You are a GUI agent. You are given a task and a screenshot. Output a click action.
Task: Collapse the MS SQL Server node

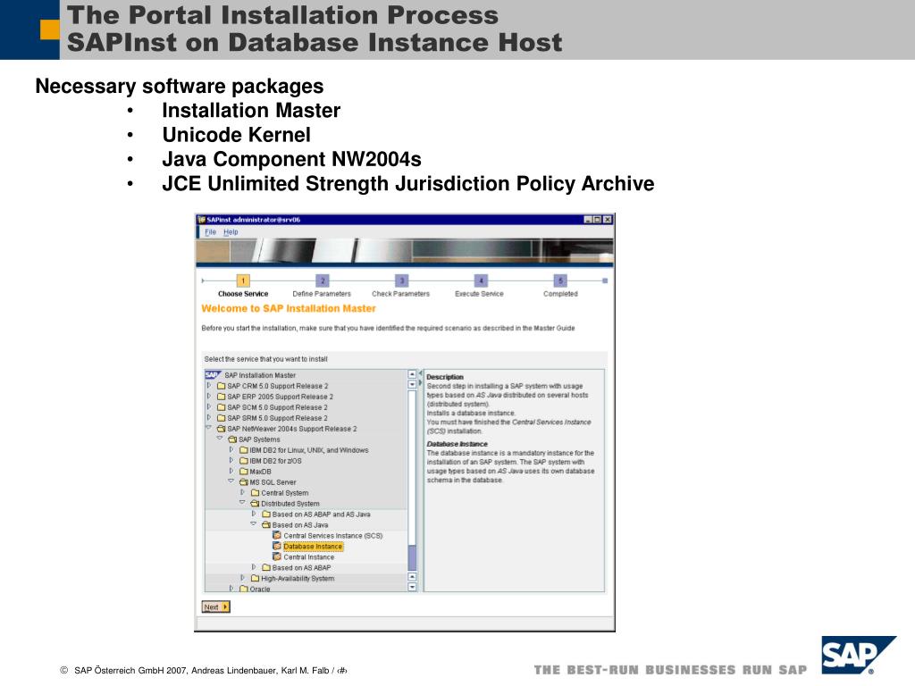pyautogui.click(x=231, y=481)
